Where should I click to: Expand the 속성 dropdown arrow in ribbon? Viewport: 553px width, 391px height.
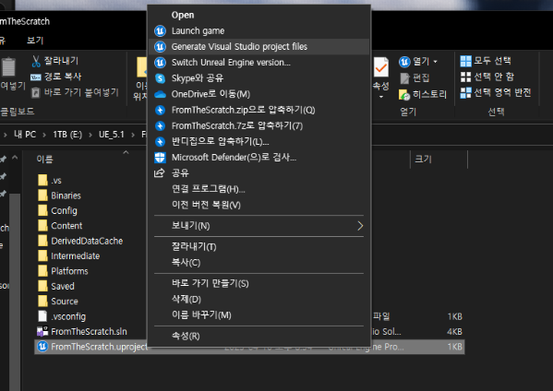click(x=381, y=97)
